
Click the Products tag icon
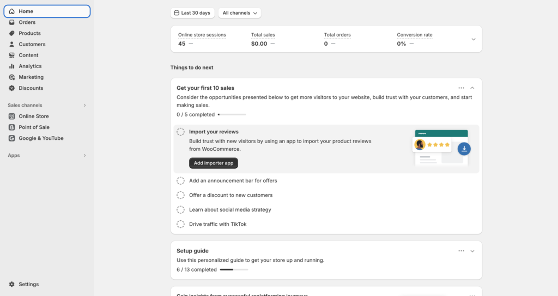click(12, 33)
